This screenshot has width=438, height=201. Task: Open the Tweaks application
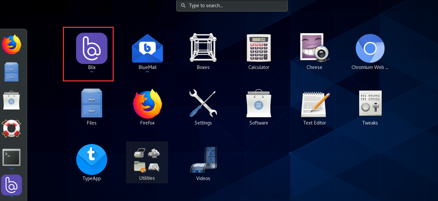[370, 103]
